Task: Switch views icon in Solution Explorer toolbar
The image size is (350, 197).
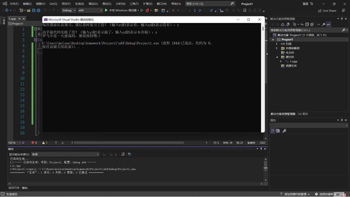Action: click(288, 25)
